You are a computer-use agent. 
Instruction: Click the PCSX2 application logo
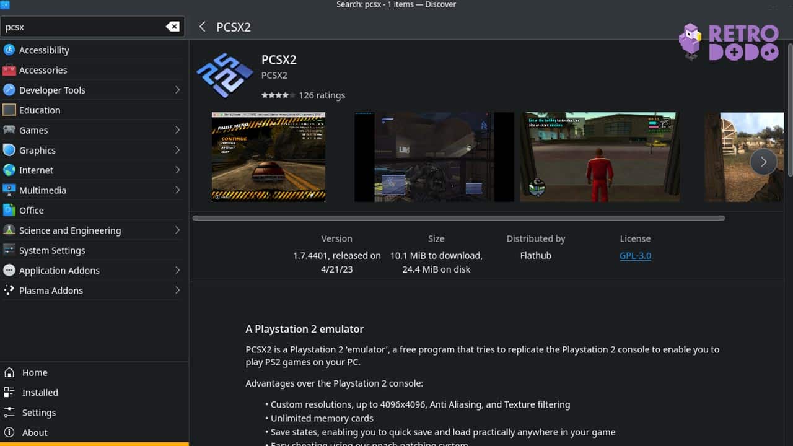[224, 75]
